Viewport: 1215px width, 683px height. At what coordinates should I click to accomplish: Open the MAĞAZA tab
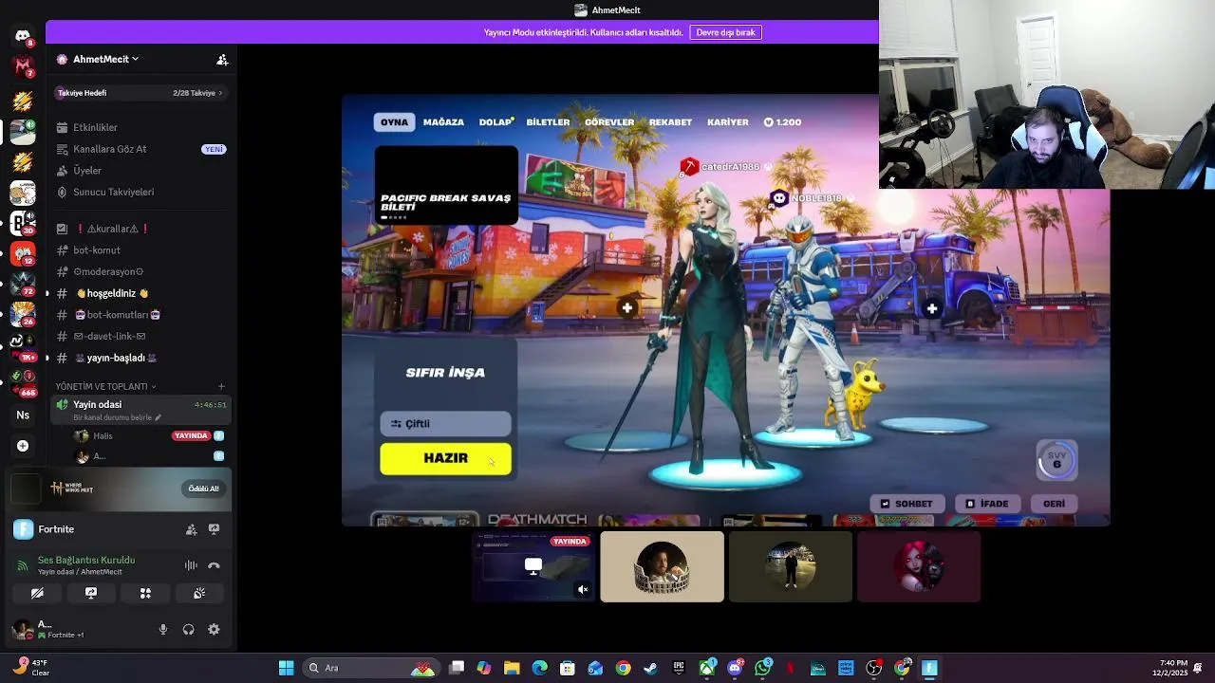(x=443, y=122)
